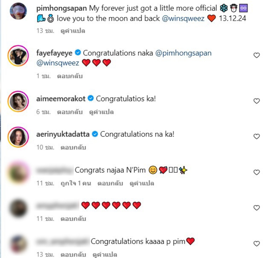See translation of the post caption
Viewport: 265px width, 258px height.
[73, 31]
